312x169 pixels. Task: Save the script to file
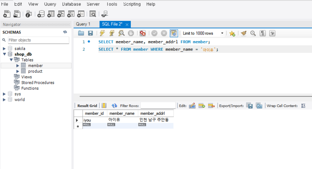click(91, 33)
